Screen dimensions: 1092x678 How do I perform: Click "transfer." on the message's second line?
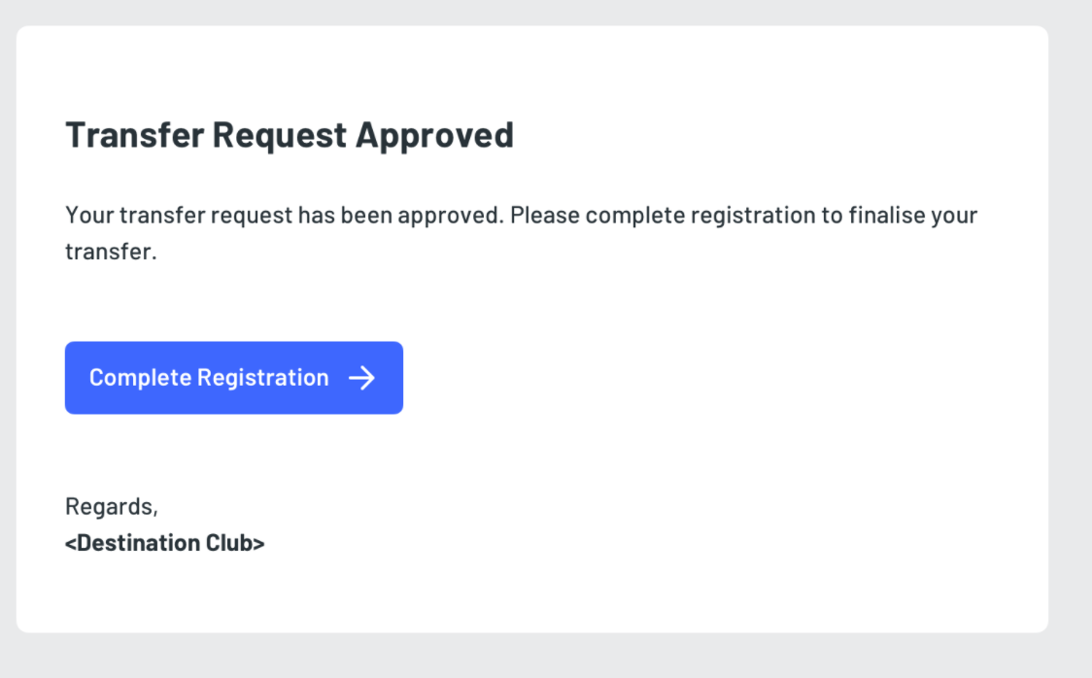click(111, 252)
